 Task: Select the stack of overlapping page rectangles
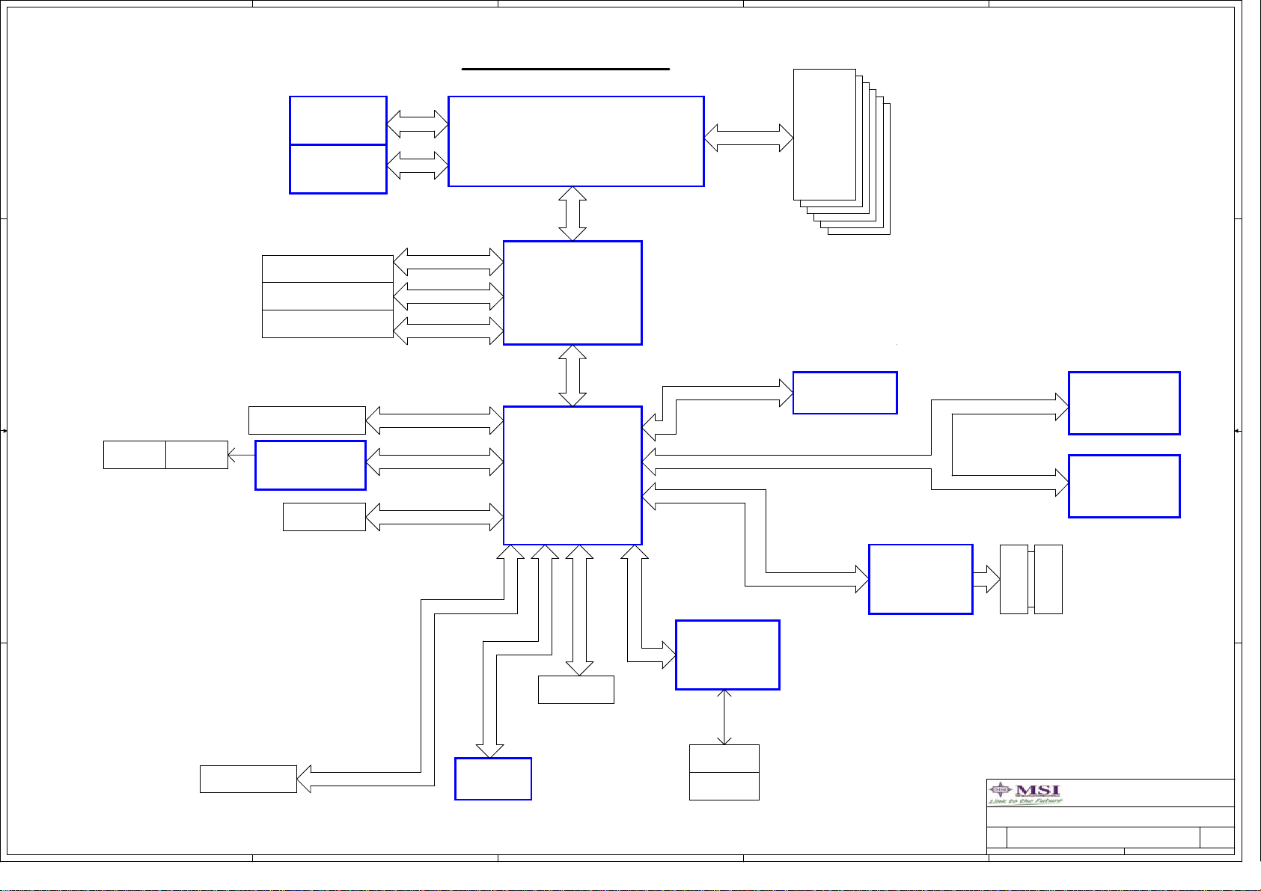click(841, 152)
